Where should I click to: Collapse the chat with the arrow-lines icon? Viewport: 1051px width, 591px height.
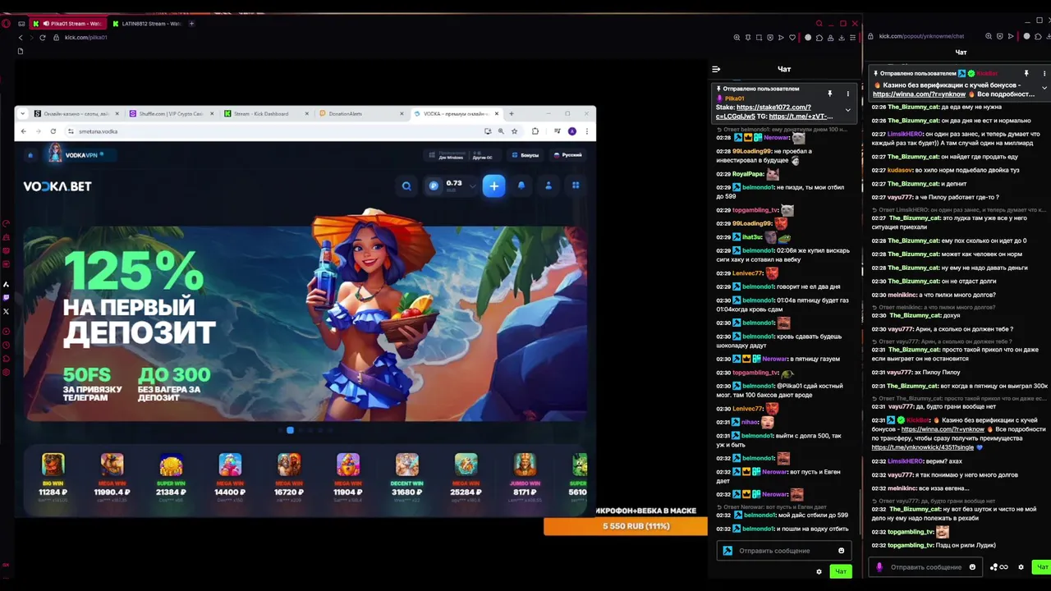click(x=716, y=70)
